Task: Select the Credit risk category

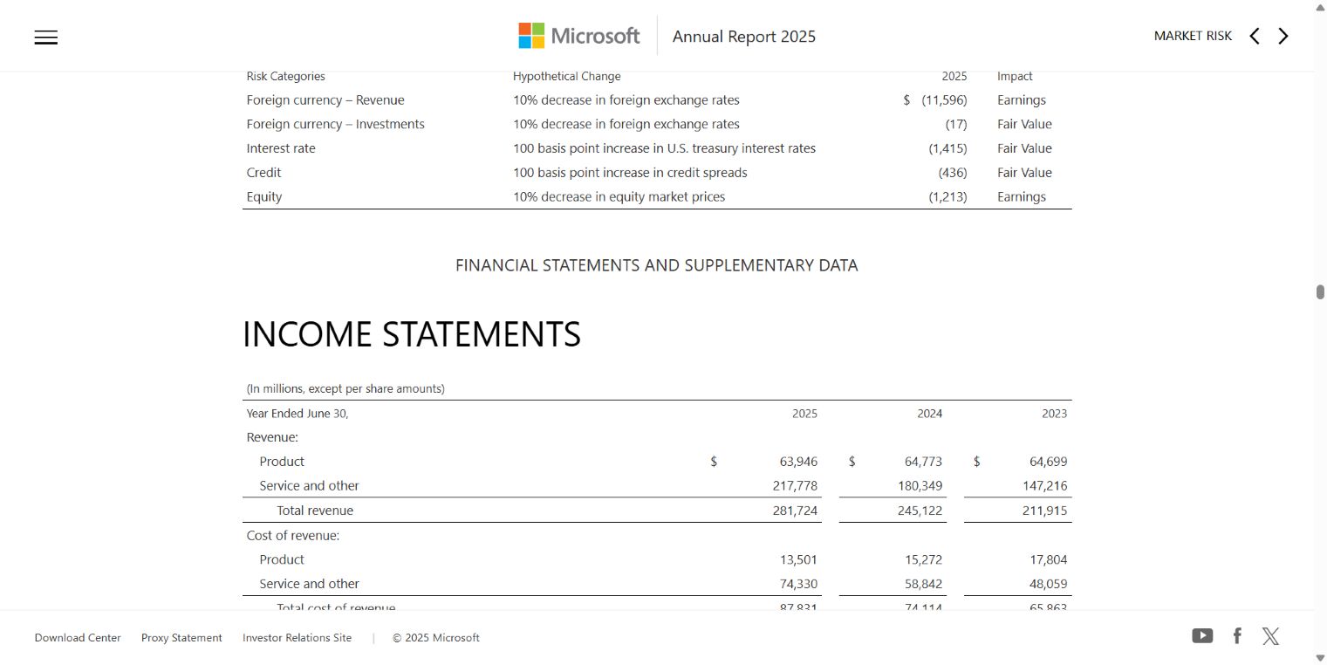Action: [263, 173]
